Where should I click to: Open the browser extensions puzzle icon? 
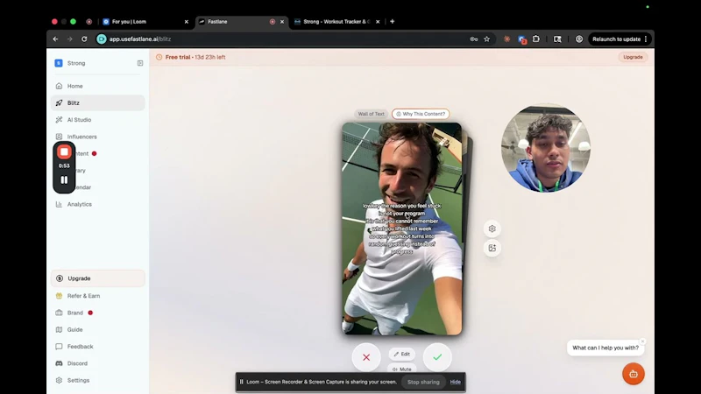point(536,39)
